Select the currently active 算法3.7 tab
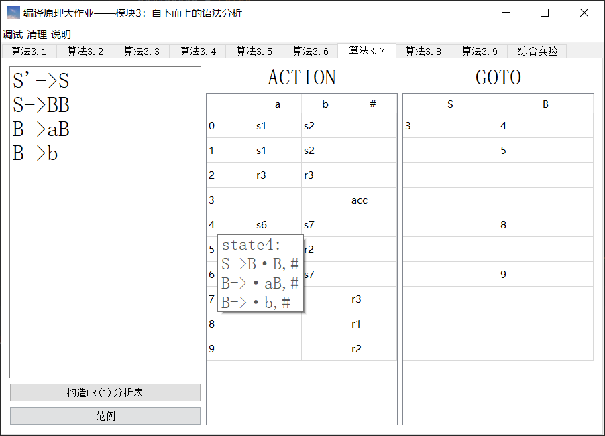 pos(366,50)
